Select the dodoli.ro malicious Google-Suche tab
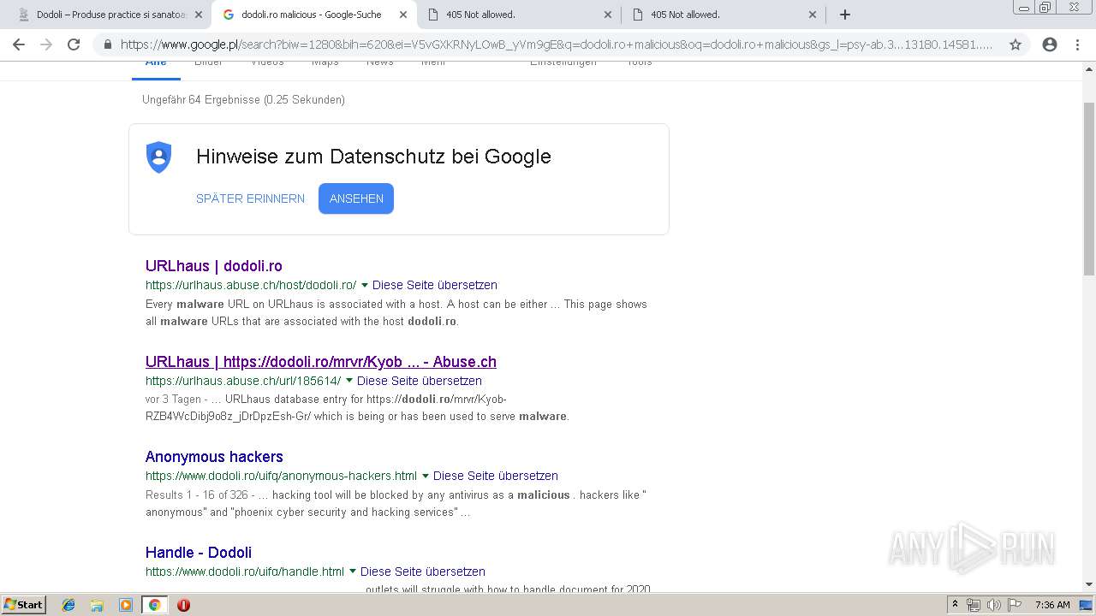Viewport: 1096px width, 616px height. coord(313,15)
